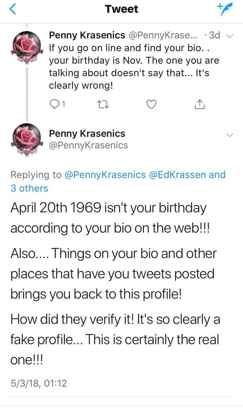This screenshot has height=408, width=243.
Task: Tap the Tweet title in the header
Action: tap(121, 10)
